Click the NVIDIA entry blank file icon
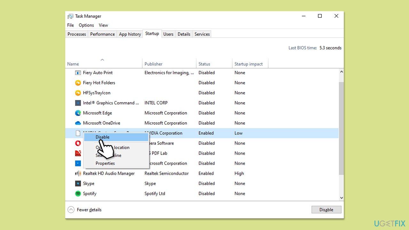The width and height of the screenshot is (409, 230). [x=78, y=133]
